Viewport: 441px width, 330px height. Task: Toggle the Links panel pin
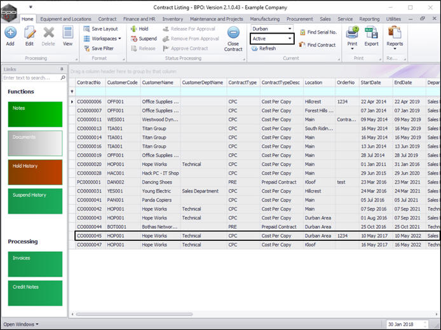coord(62,69)
